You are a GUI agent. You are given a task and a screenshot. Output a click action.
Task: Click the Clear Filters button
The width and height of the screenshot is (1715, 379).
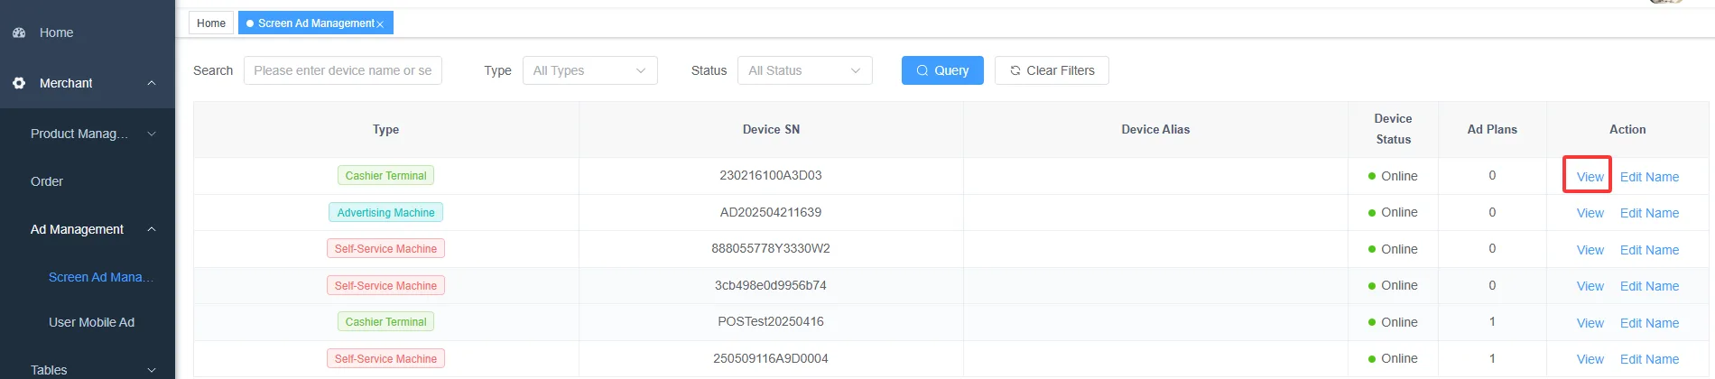pos(1052,70)
